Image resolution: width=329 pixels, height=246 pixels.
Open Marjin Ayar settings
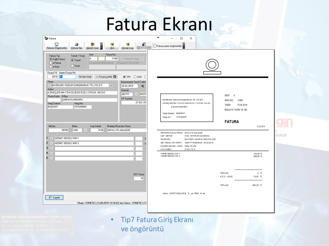pos(93,46)
